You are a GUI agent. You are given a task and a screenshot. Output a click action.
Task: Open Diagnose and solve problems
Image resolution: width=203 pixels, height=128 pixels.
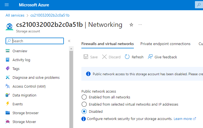(x=36, y=77)
